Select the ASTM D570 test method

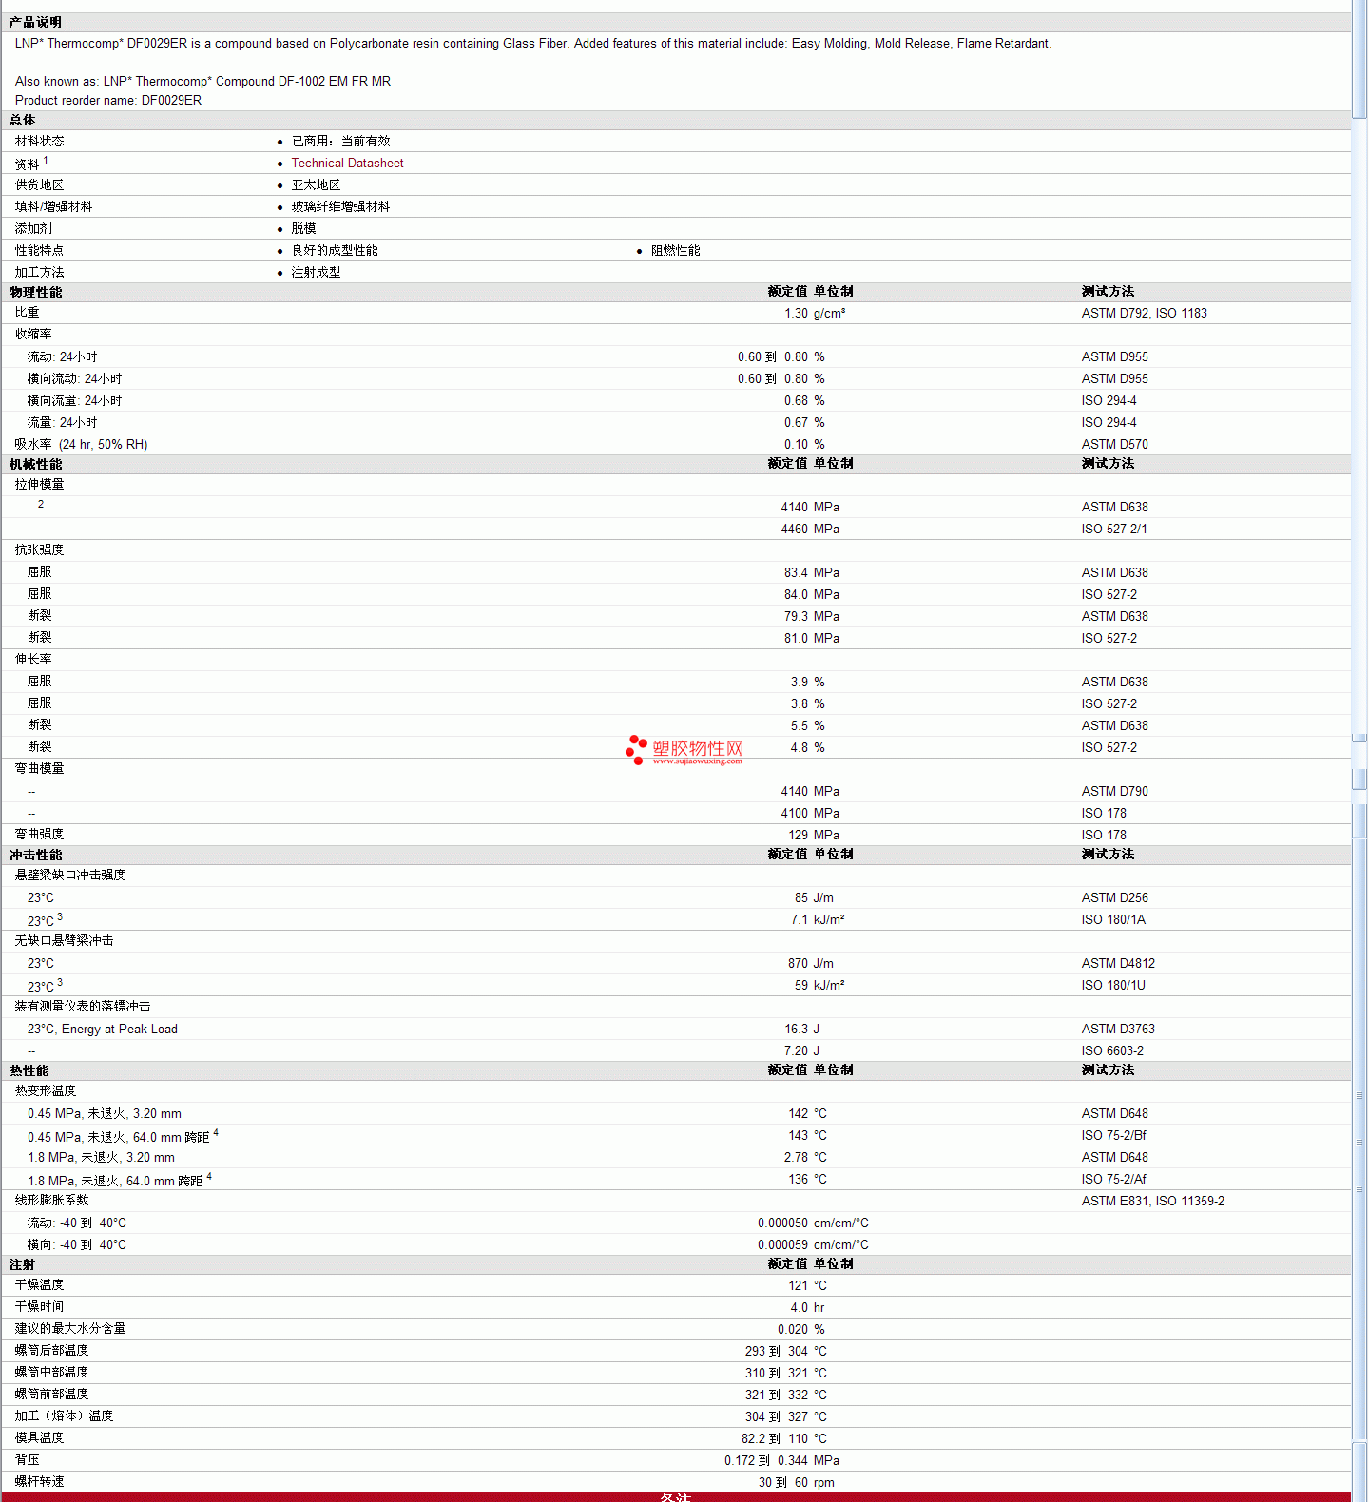point(1114,444)
